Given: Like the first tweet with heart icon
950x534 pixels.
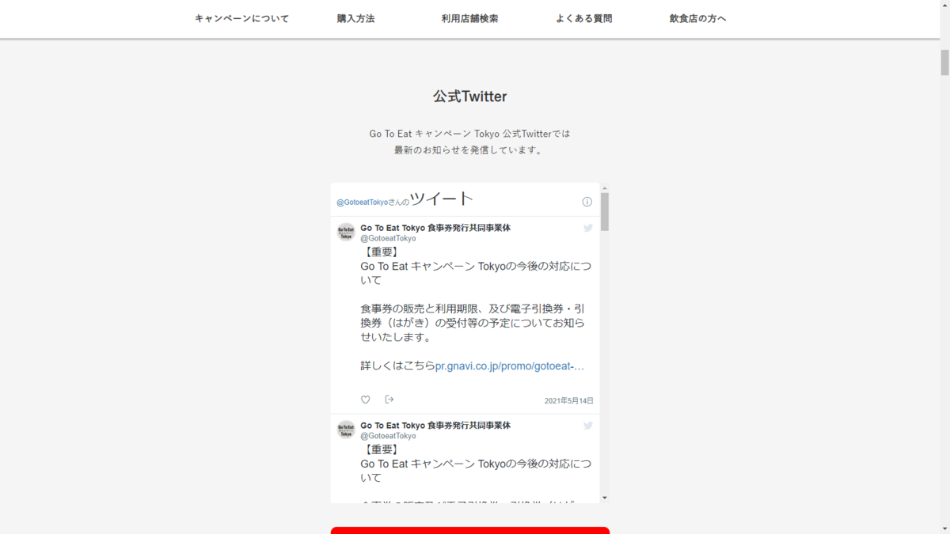Looking at the screenshot, I should point(366,400).
